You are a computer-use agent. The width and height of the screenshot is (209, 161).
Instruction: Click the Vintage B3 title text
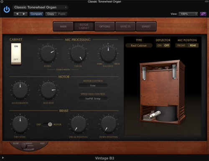coord(104,158)
